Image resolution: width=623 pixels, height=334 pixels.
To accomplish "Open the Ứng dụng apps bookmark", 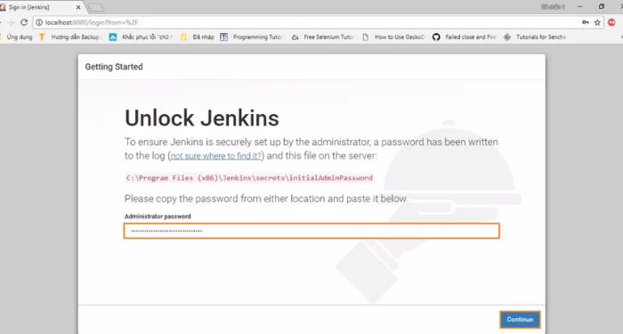I will point(17,37).
